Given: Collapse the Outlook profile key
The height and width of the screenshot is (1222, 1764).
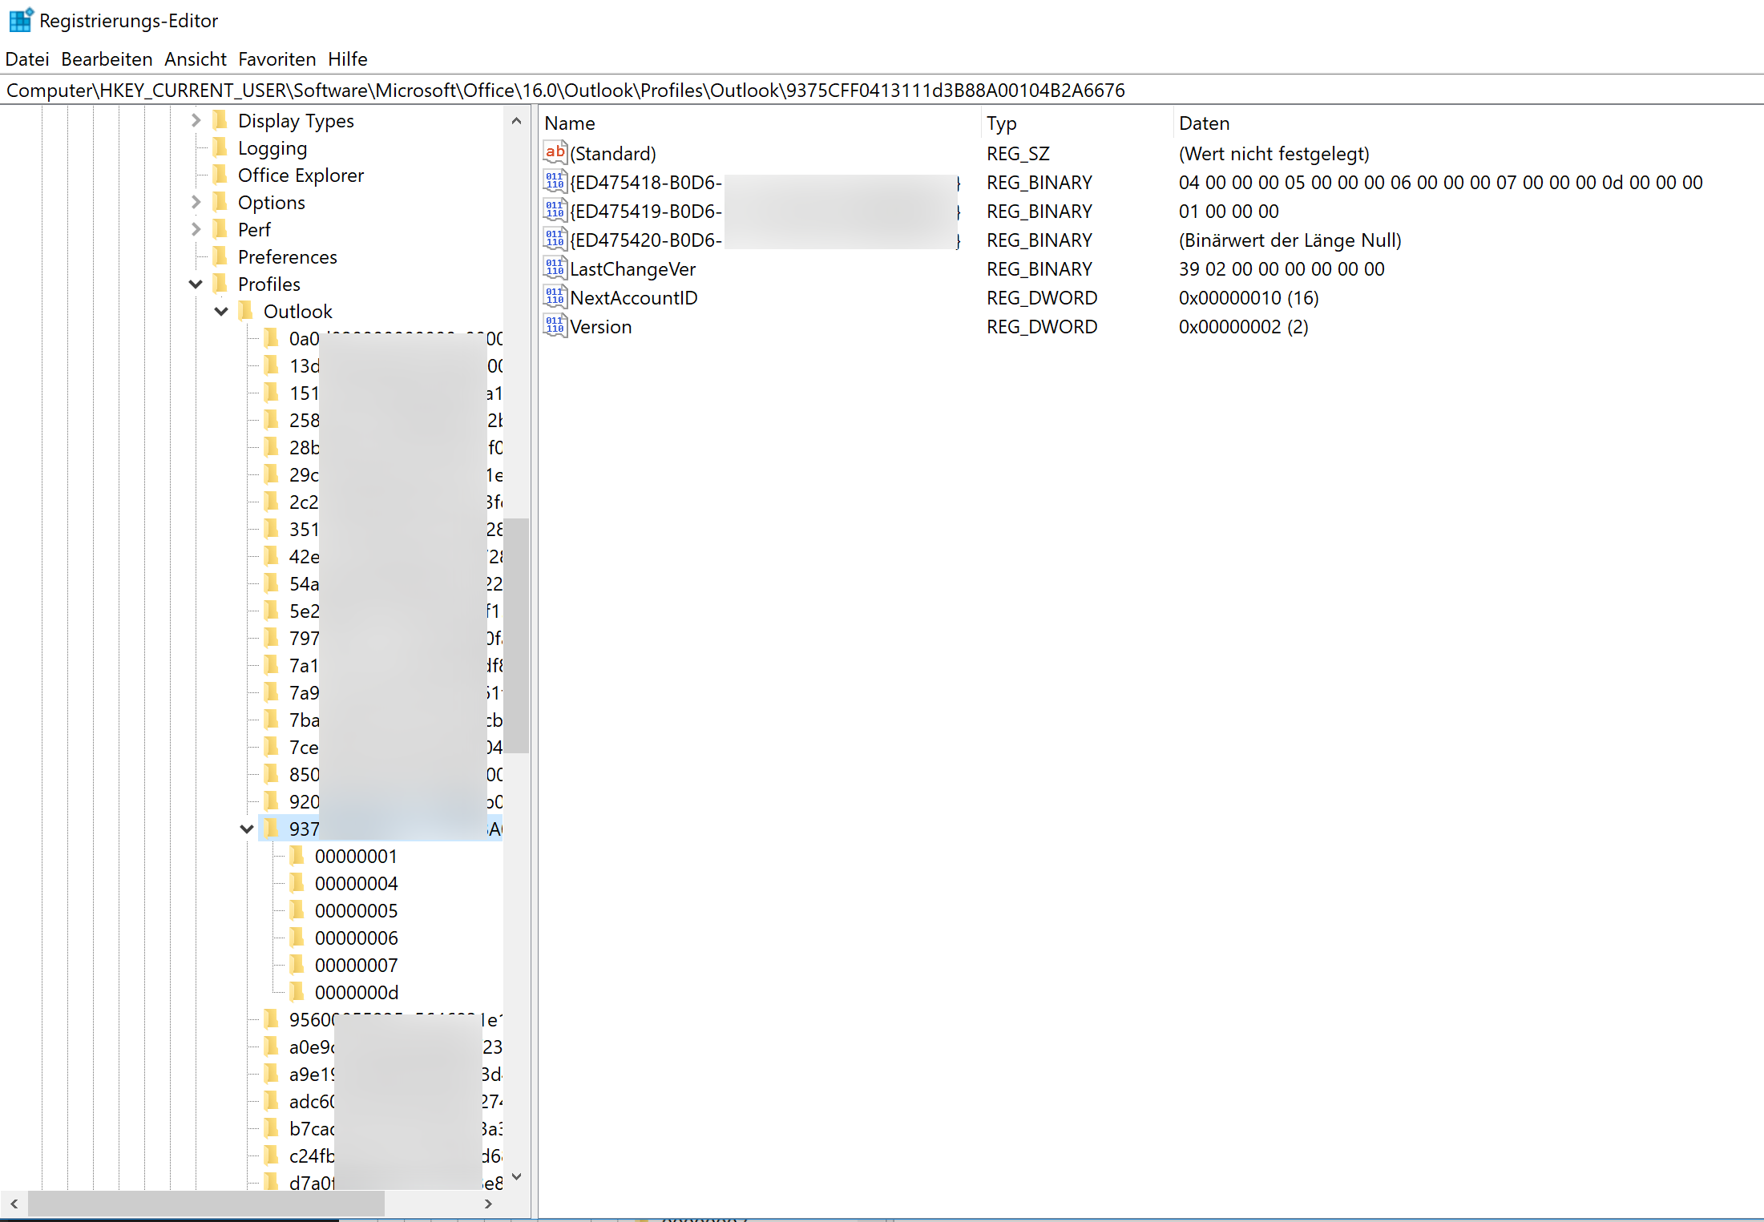Looking at the screenshot, I should (221, 311).
